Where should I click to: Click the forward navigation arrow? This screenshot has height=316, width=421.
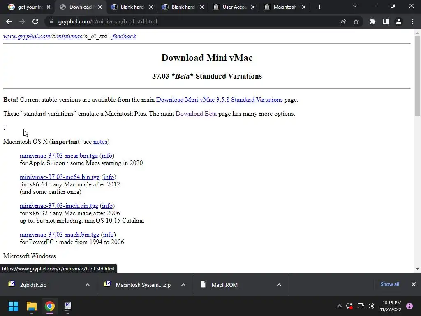pyautogui.click(x=22, y=21)
